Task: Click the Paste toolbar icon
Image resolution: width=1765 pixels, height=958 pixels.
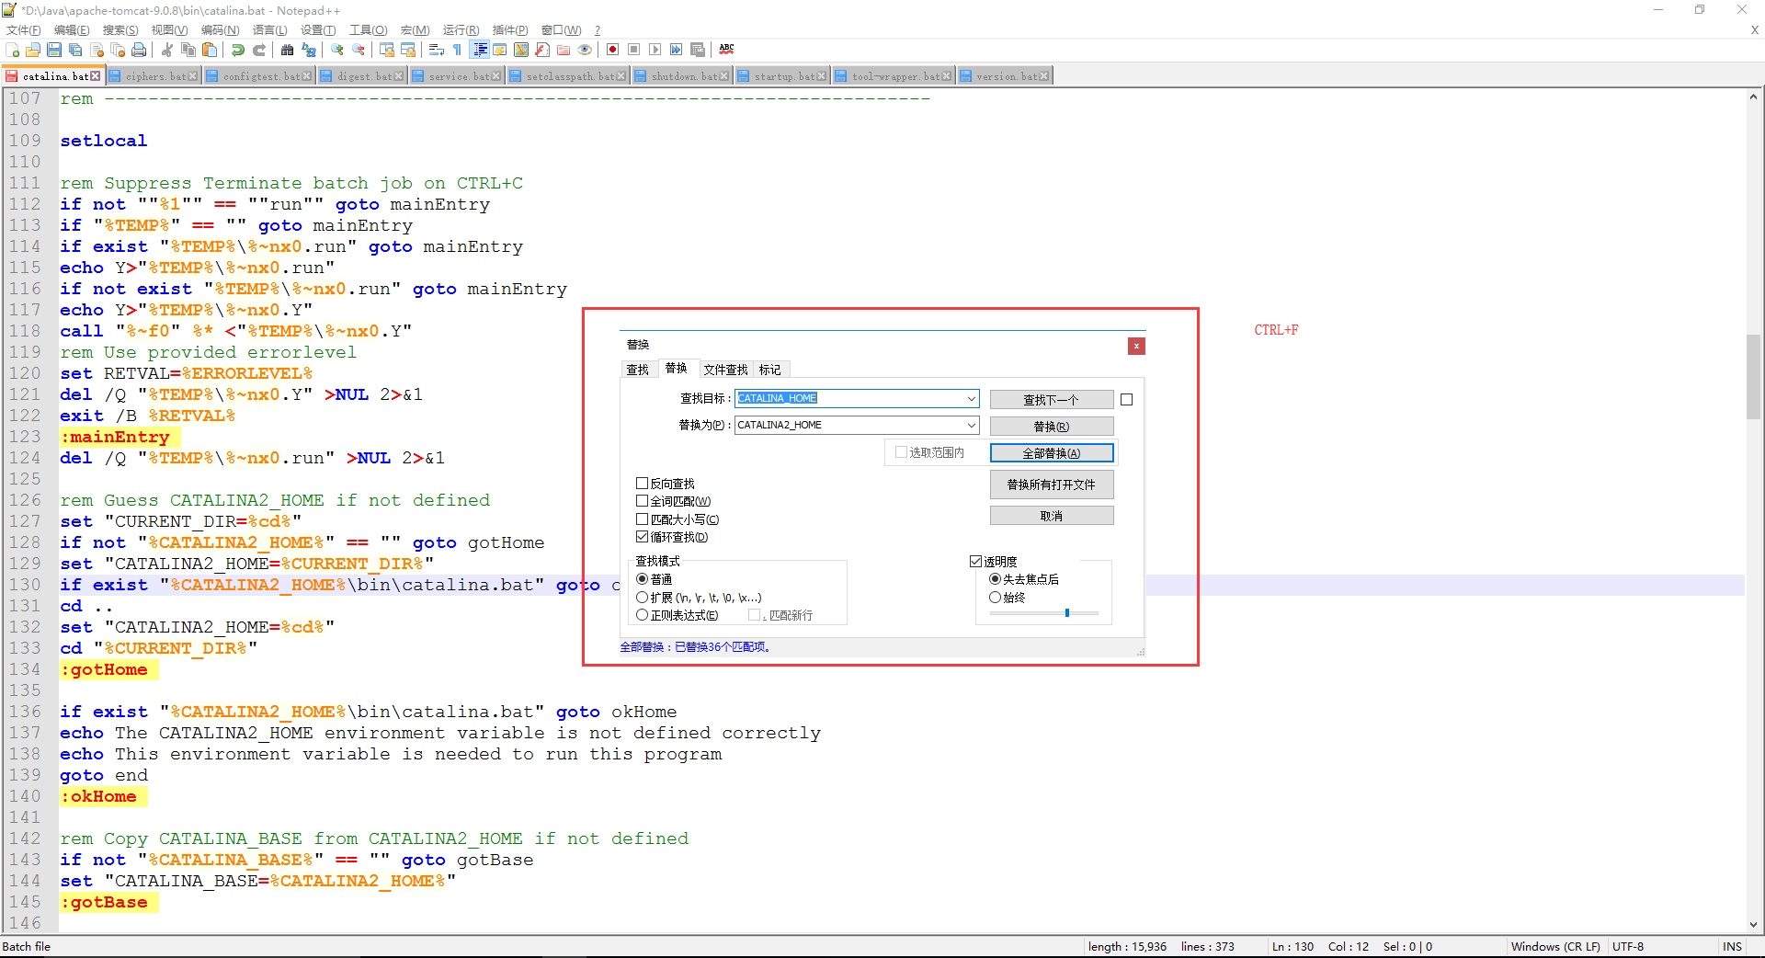Action: coord(210,50)
